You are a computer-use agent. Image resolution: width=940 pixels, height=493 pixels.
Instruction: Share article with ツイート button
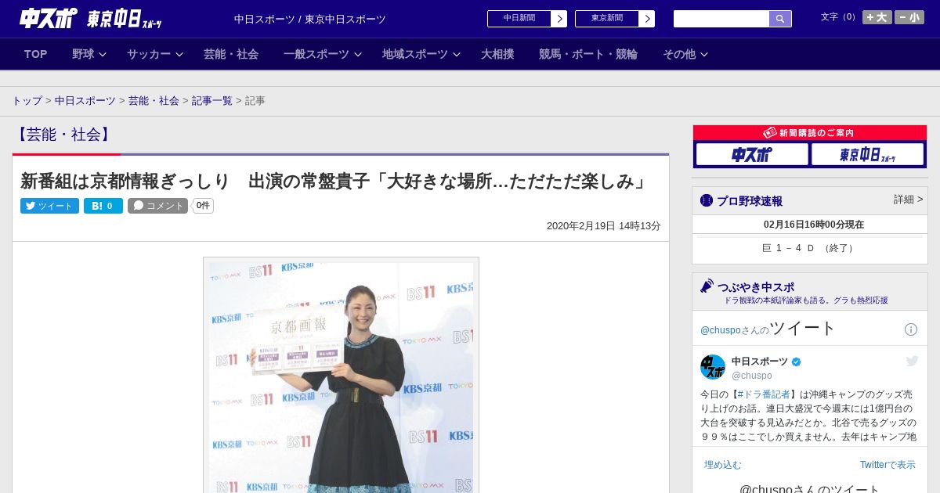point(49,206)
